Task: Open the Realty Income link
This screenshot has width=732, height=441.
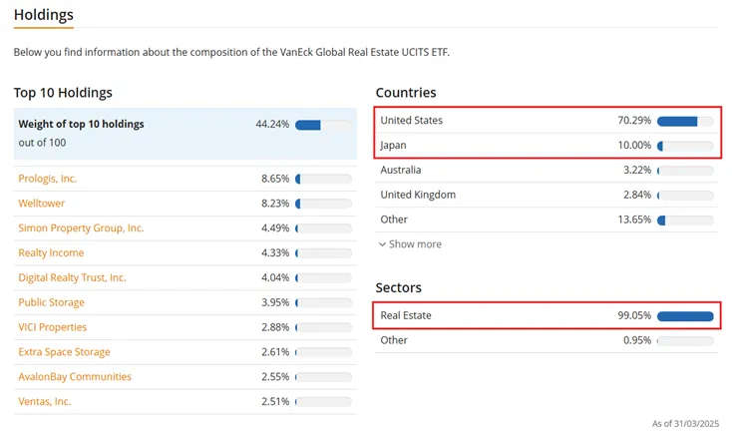Action: [x=51, y=252]
